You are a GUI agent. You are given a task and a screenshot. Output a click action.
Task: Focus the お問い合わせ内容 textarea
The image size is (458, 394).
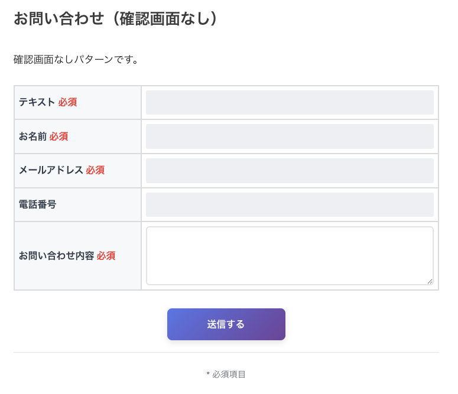coord(290,255)
